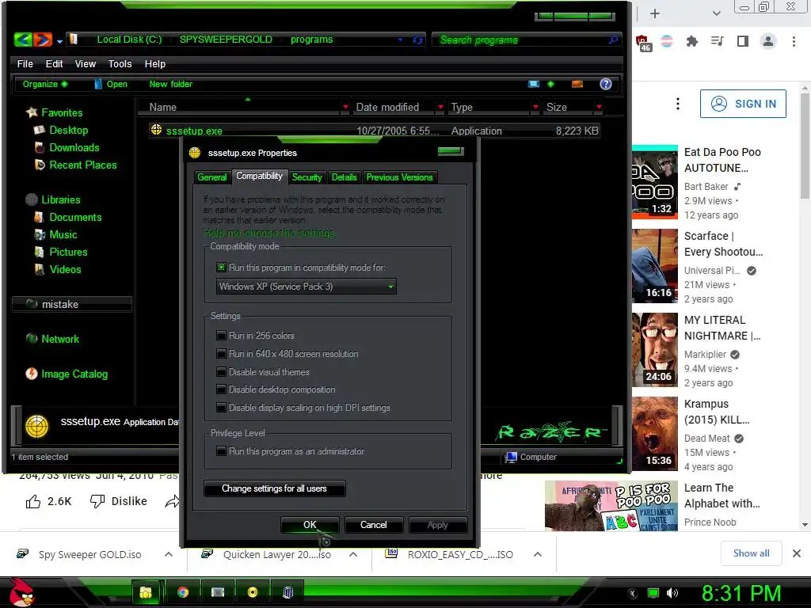Click Change settings for all users
Viewport: 811px width, 608px height.
(x=274, y=488)
